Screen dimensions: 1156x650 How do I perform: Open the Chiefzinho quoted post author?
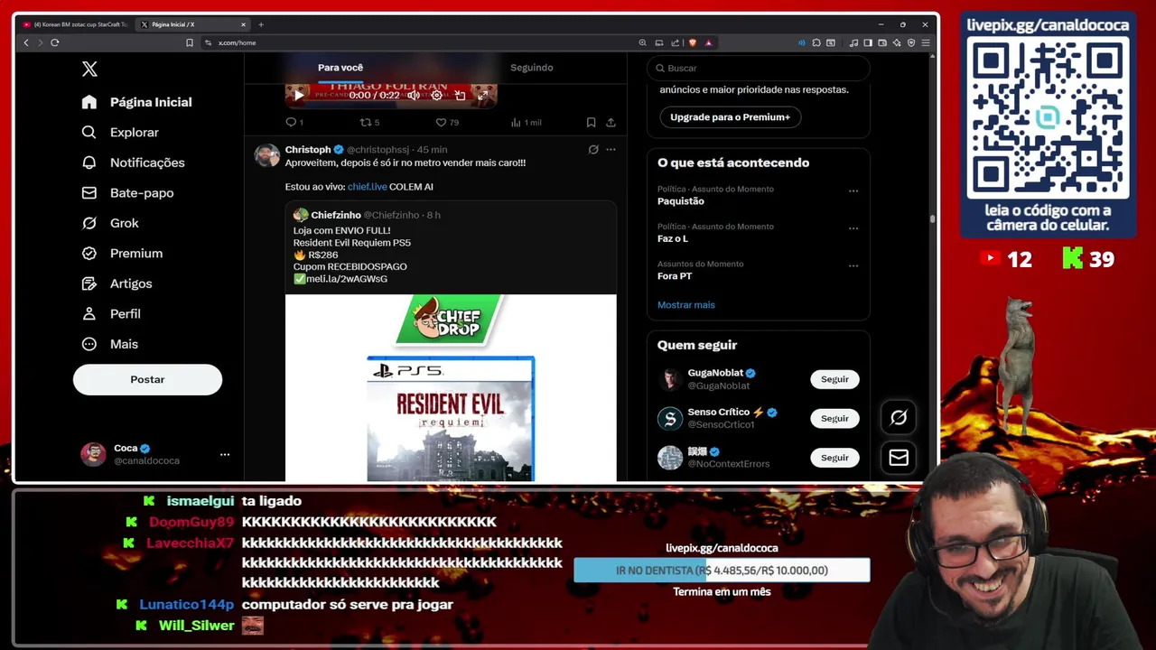tap(335, 215)
